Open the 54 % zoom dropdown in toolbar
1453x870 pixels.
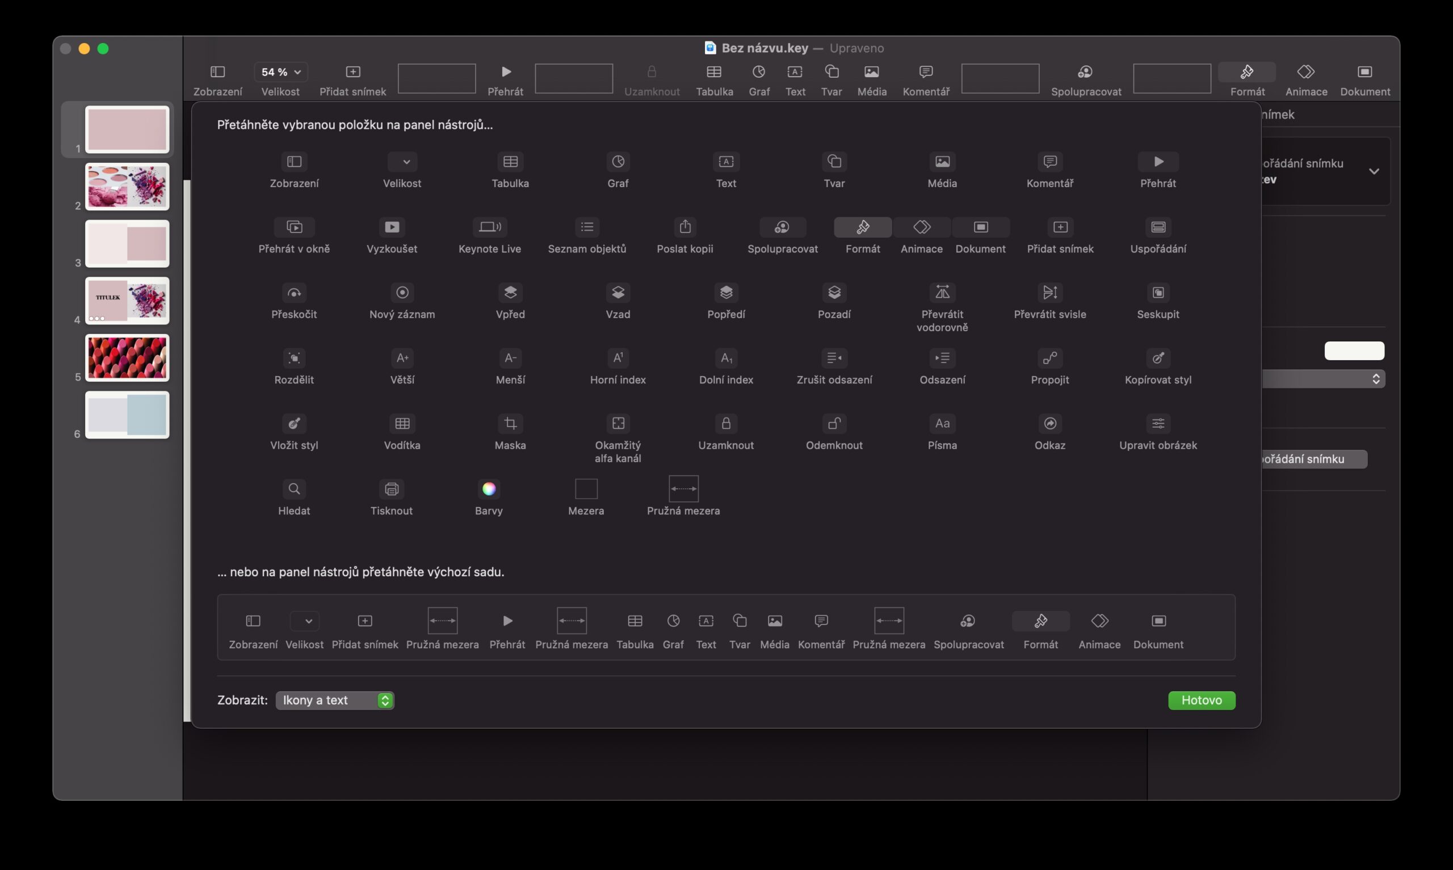(x=281, y=72)
